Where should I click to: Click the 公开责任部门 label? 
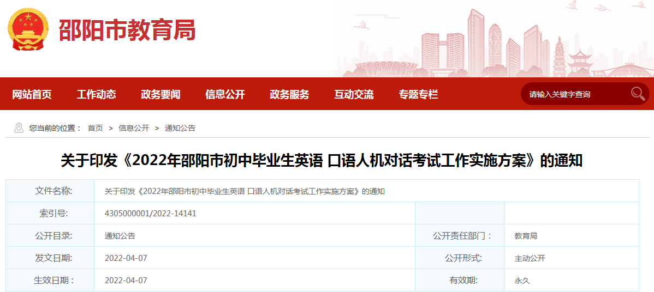(x=462, y=236)
